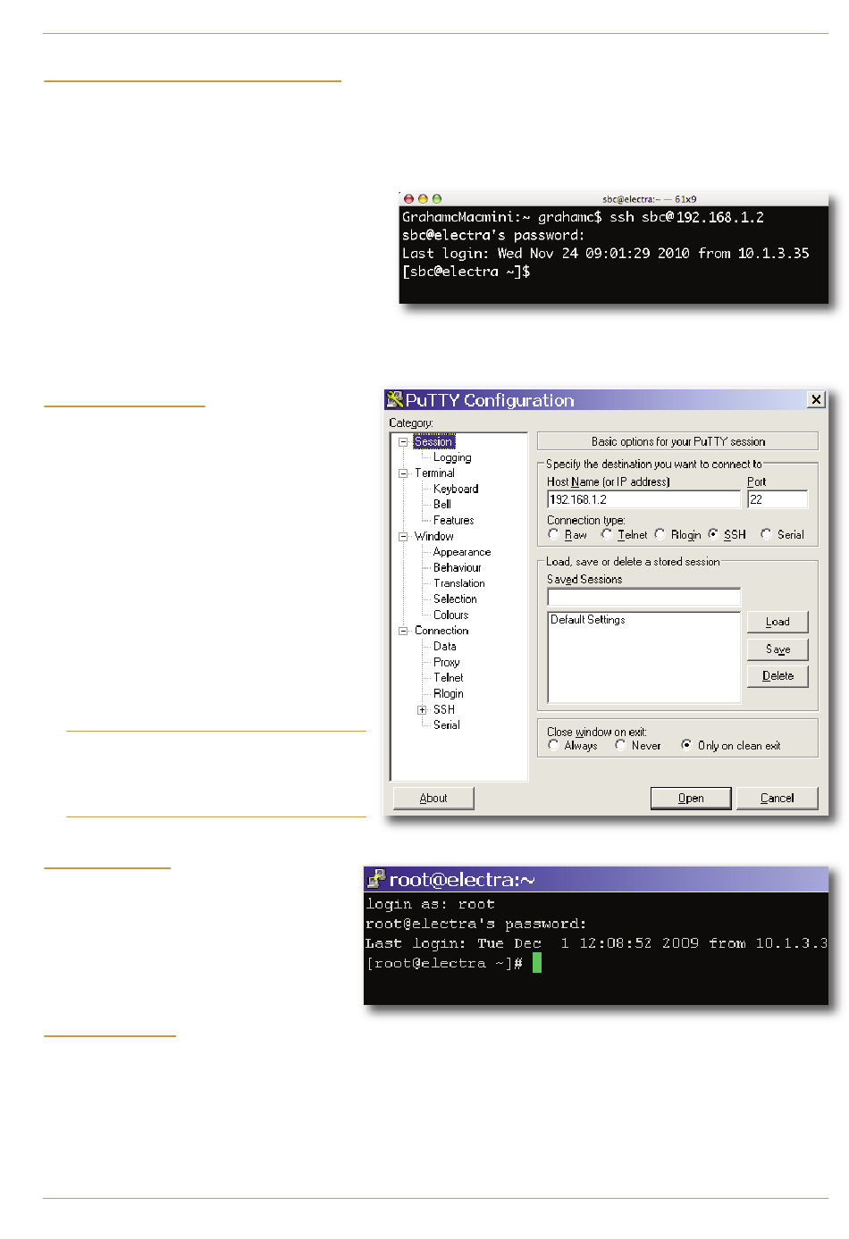Screen dimensions: 849x1239
Task: Click the Save session button
Action: [778, 649]
